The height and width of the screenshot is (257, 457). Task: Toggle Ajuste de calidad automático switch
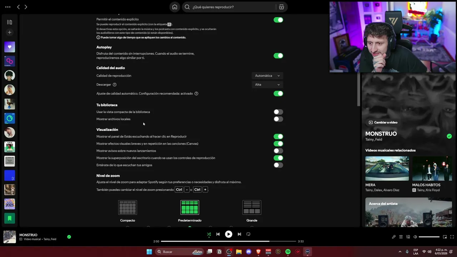coord(278,94)
